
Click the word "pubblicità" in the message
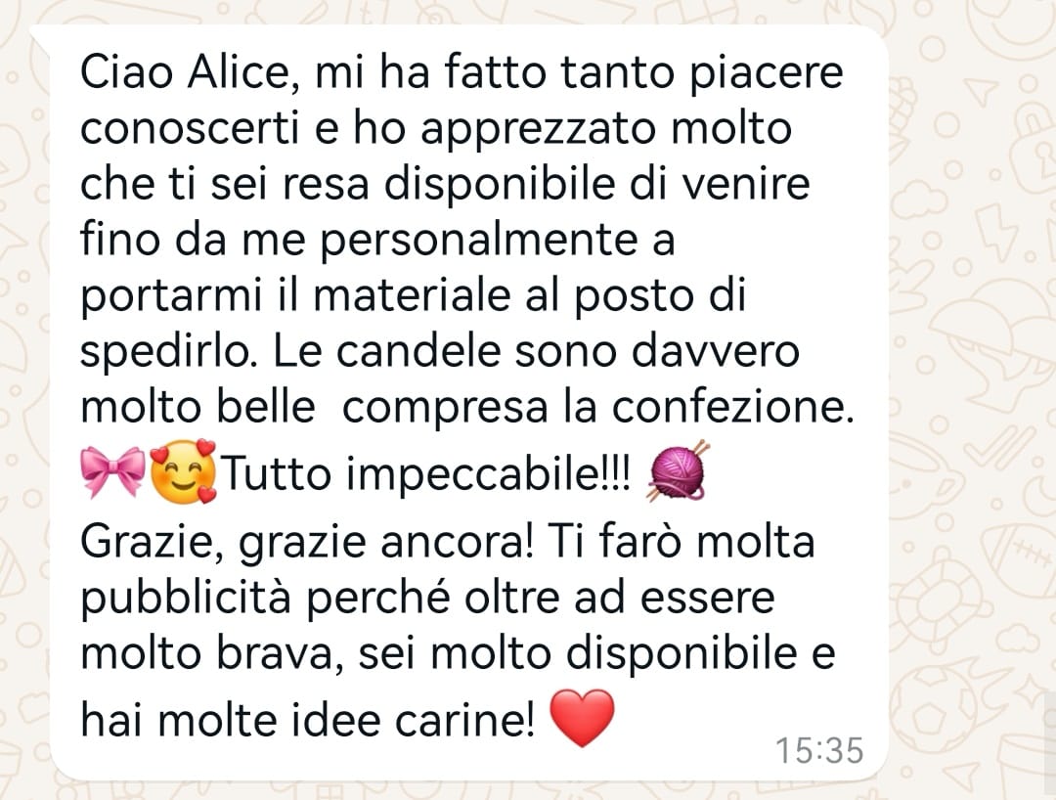(185, 599)
